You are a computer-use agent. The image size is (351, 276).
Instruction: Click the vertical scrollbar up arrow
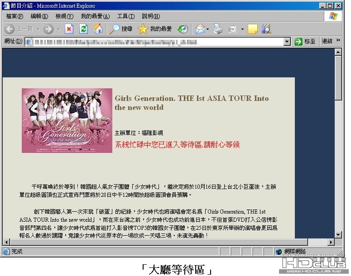tap(338, 52)
